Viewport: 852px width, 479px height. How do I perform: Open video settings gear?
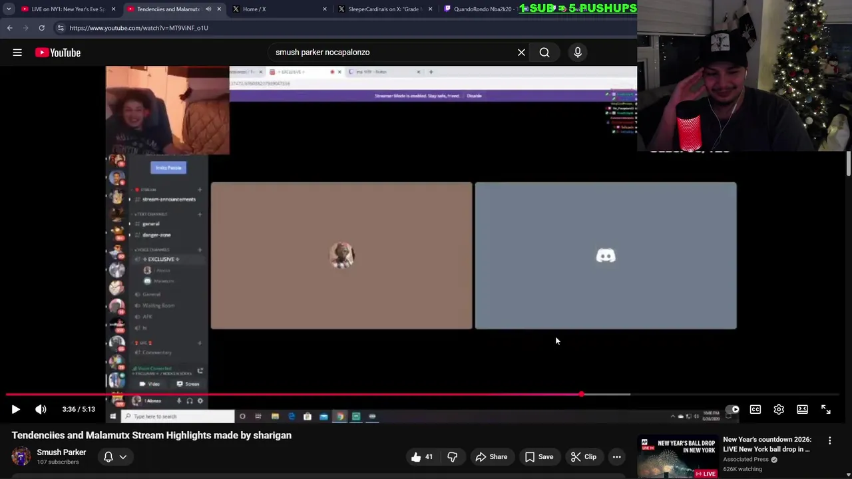[x=779, y=409]
